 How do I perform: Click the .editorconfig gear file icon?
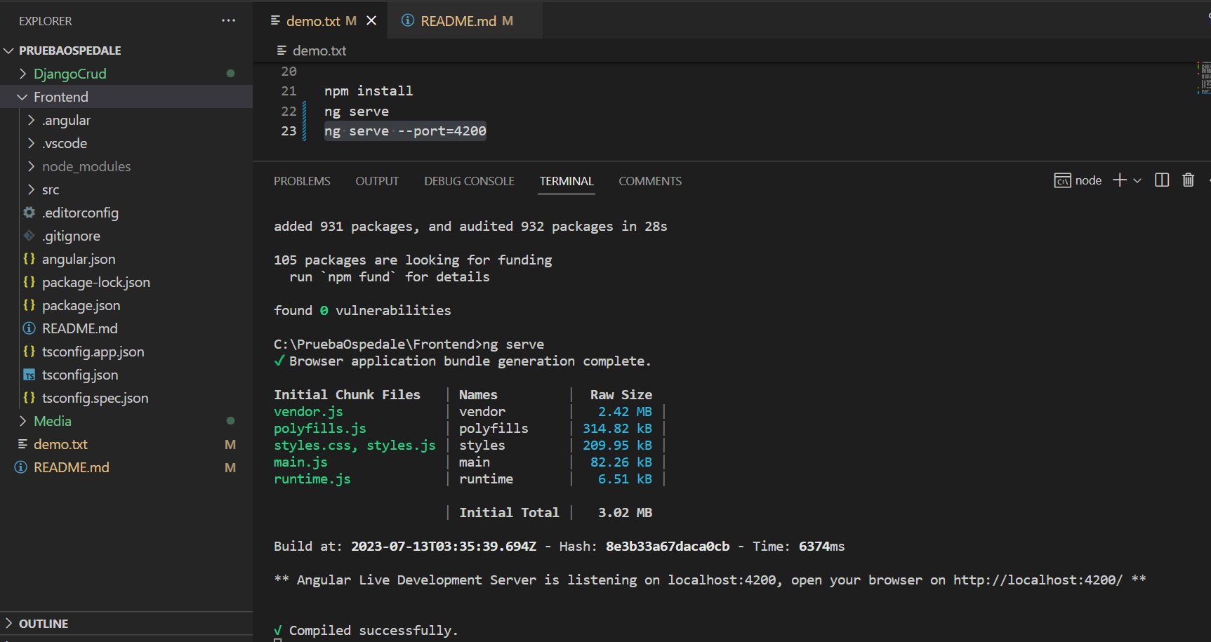pos(29,212)
